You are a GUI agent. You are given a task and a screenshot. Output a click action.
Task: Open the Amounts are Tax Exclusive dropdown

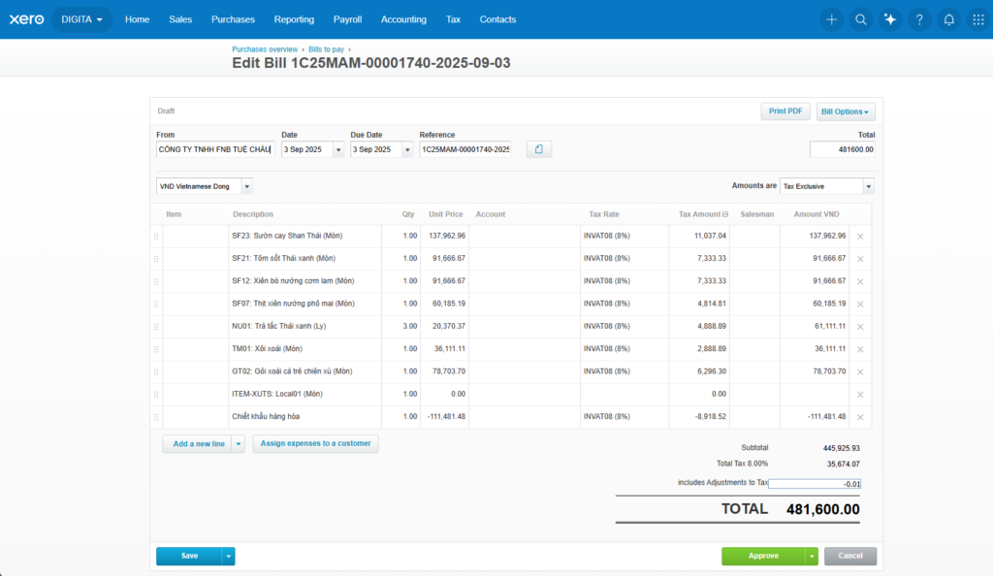[868, 186]
